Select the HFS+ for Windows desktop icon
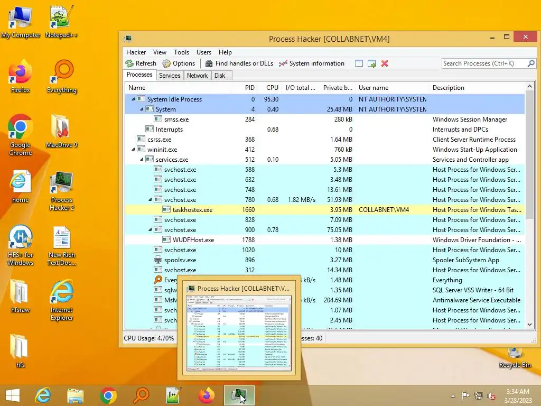This screenshot has height=406, width=541. (x=21, y=245)
